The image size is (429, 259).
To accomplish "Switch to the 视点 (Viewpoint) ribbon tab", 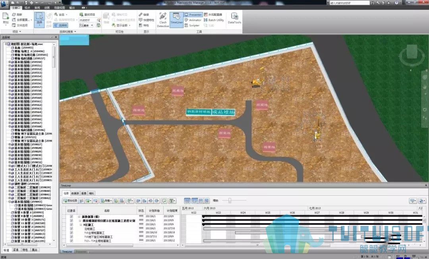I will point(27,8).
